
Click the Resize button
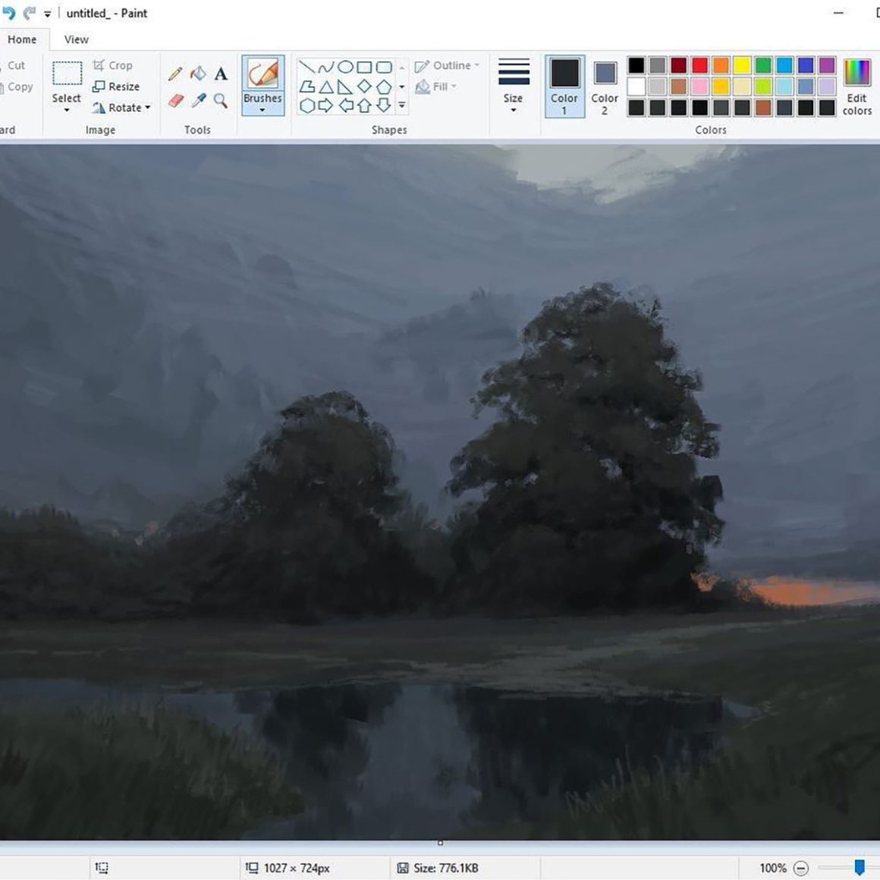tap(116, 86)
